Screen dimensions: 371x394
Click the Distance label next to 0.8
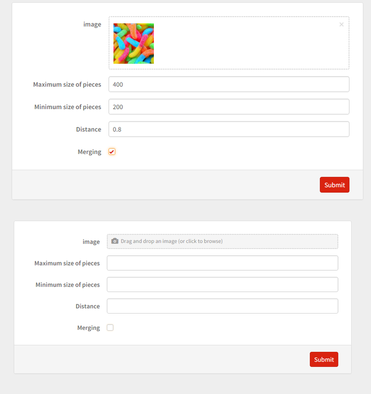coord(88,129)
